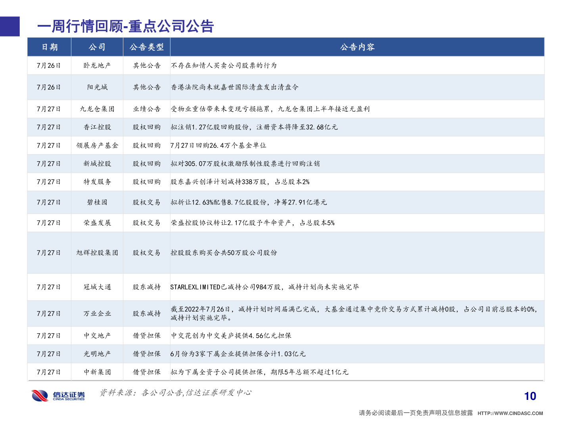Screen dimensions: 571x428
Task: Click the 公告类型 table header
Action: pyautogui.click(x=146, y=47)
